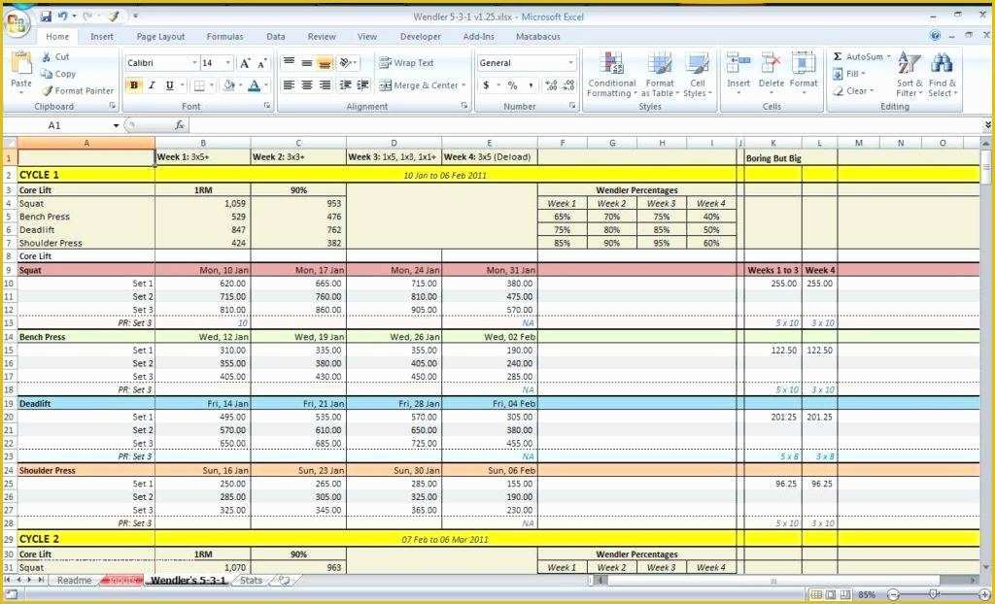Click the Paste clipboard icon
Screen dimensions: 995x604
click(x=21, y=63)
